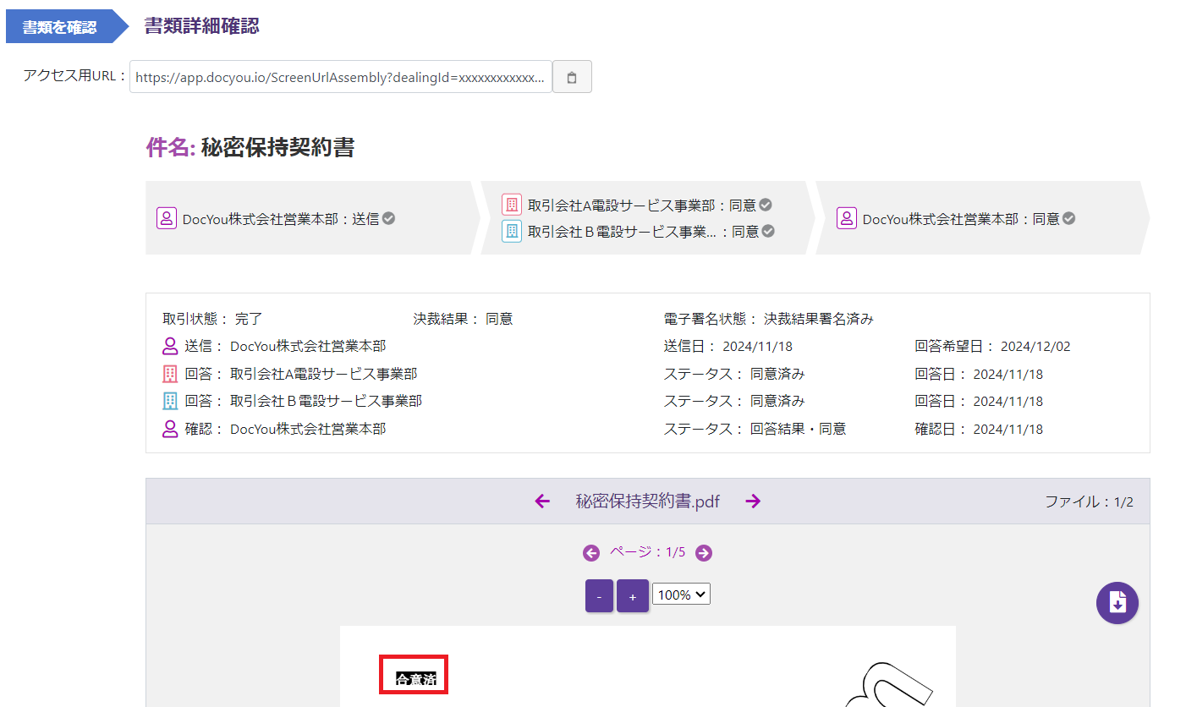Zoom in with the plus button

632,596
